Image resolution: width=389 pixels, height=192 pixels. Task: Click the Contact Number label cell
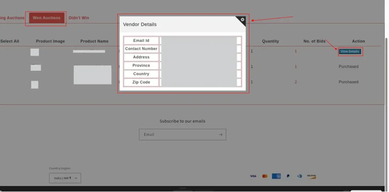coord(141,49)
